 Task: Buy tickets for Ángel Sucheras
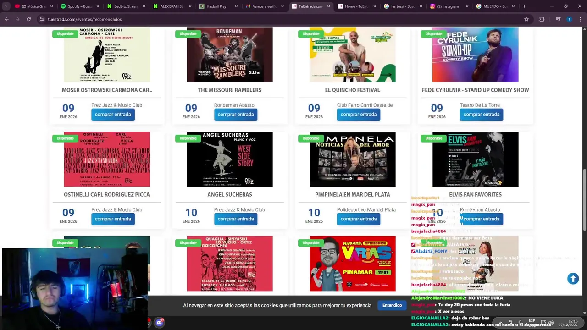(236, 219)
